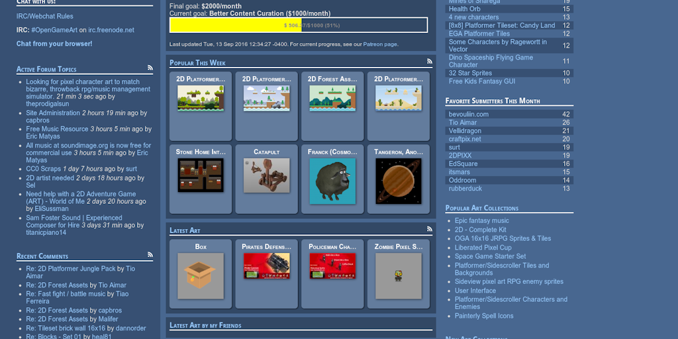
Task: Open RSS feed for Active Forum Topics
Action: click(150, 68)
